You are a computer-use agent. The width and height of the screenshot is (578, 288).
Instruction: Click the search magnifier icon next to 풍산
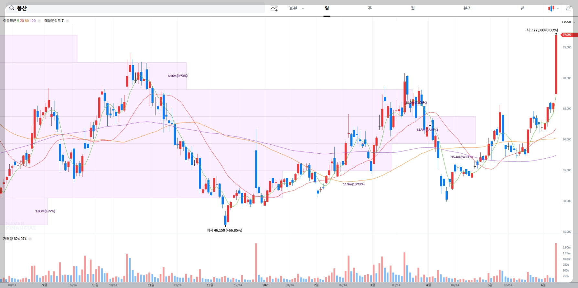pos(12,8)
